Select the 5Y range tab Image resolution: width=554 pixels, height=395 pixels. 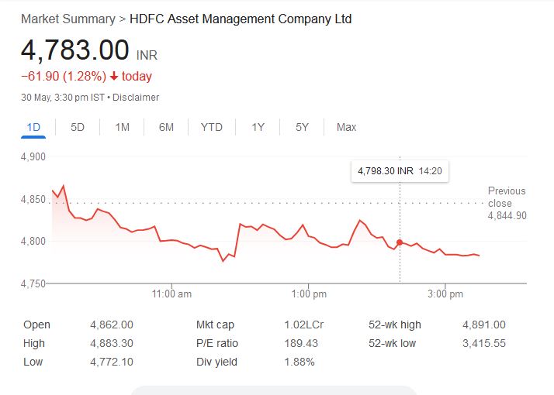point(302,127)
